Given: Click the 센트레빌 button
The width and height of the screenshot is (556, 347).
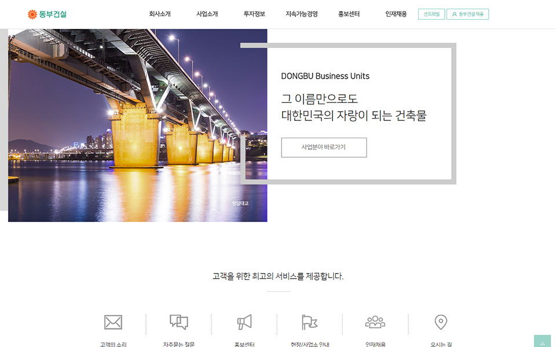Looking at the screenshot, I should tap(431, 14).
